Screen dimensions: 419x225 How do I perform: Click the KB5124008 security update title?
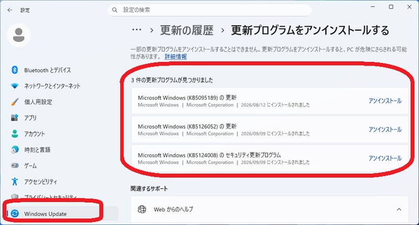coord(209,155)
